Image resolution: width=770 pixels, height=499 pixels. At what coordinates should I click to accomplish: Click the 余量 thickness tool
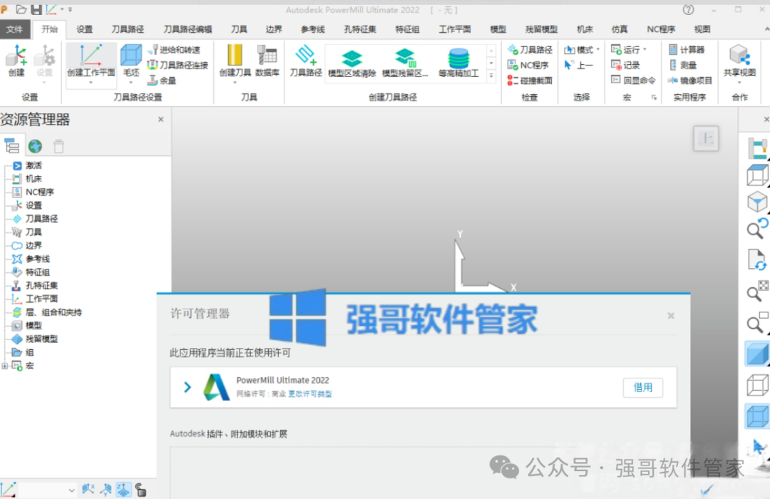(162, 80)
